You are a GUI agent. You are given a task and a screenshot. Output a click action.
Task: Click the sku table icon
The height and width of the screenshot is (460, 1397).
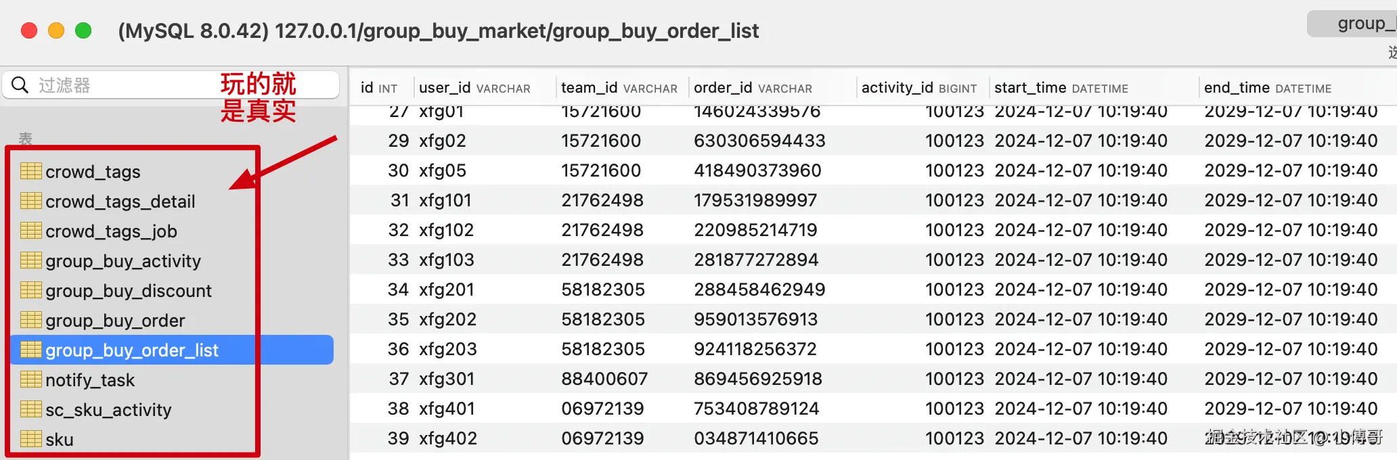[30, 439]
